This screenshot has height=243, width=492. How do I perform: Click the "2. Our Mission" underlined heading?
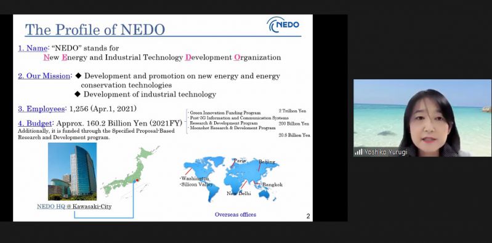(x=44, y=76)
